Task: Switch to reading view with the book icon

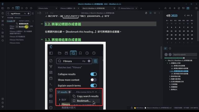Action: (x=155, y=13)
